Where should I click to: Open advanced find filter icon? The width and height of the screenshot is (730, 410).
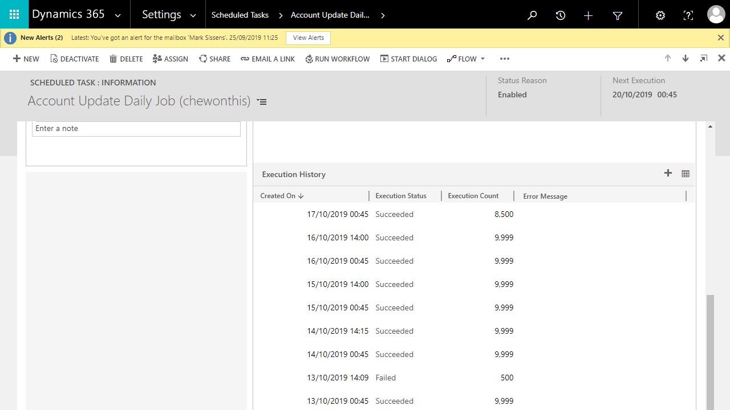pos(617,15)
